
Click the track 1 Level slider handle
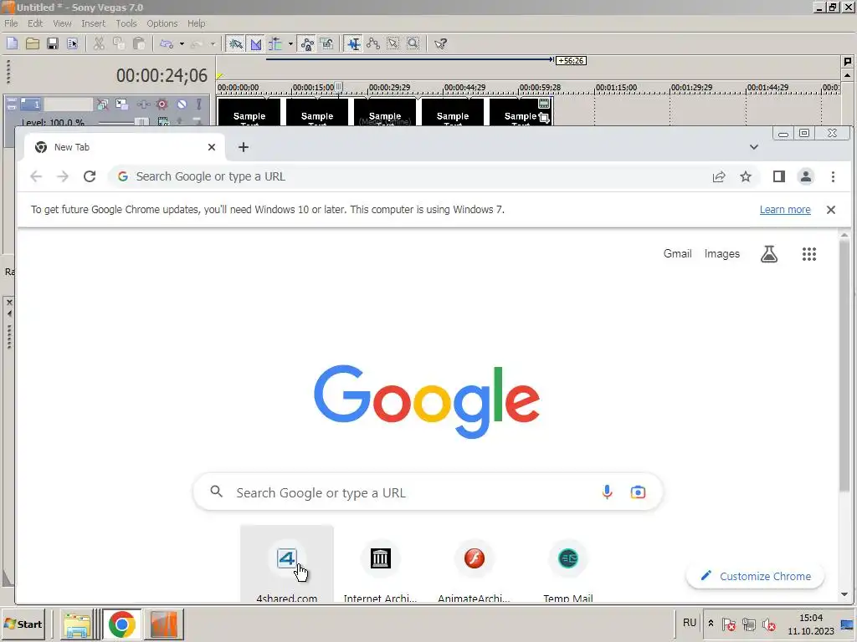click(141, 122)
